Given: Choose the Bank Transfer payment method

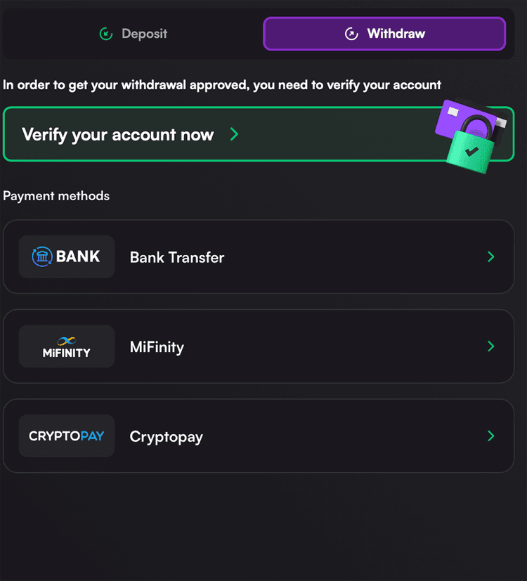Looking at the screenshot, I should point(259,257).
